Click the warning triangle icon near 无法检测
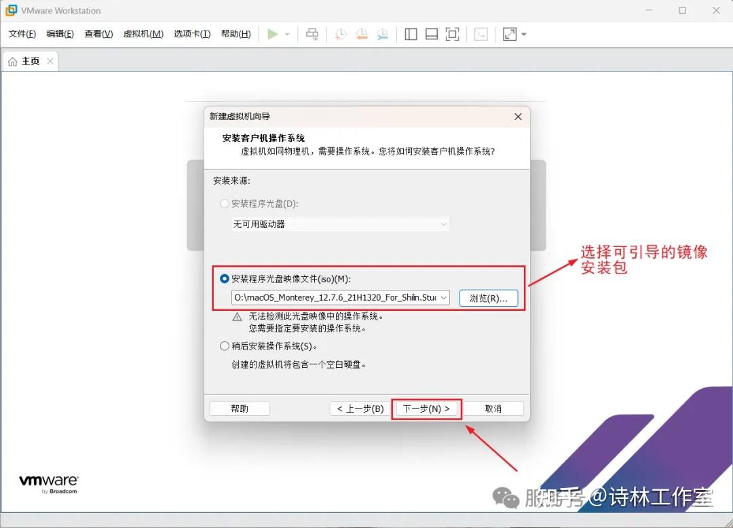Viewport: 733px width, 528px height. 238,317
